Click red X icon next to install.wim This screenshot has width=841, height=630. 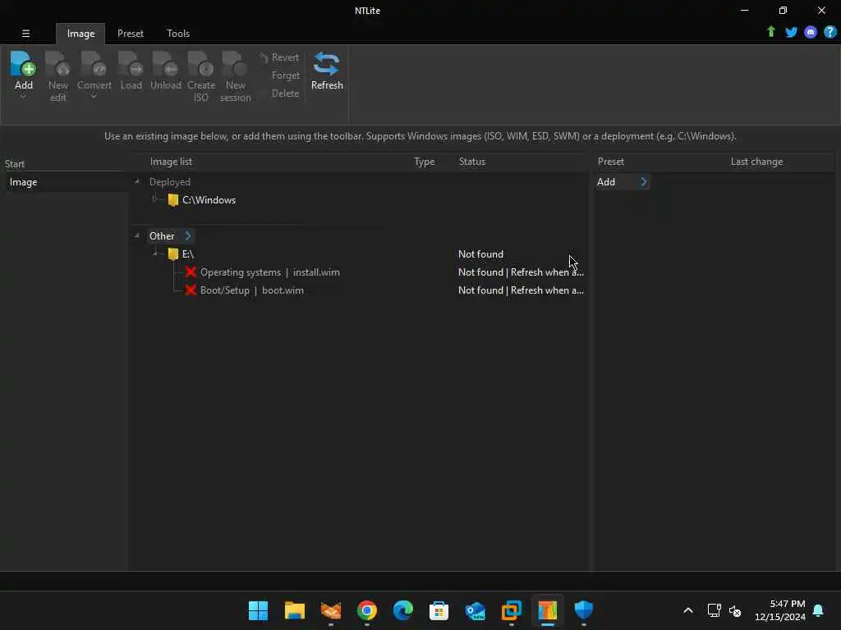(x=191, y=272)
